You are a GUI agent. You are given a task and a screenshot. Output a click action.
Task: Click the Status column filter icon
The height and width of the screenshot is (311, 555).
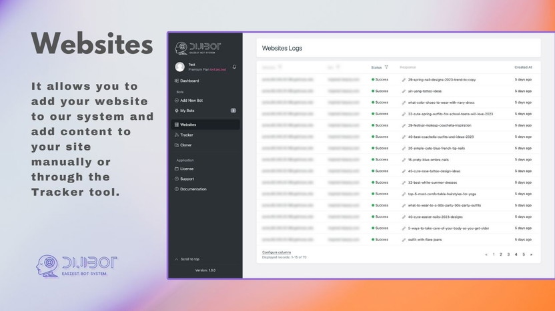(x=386, y=67)
